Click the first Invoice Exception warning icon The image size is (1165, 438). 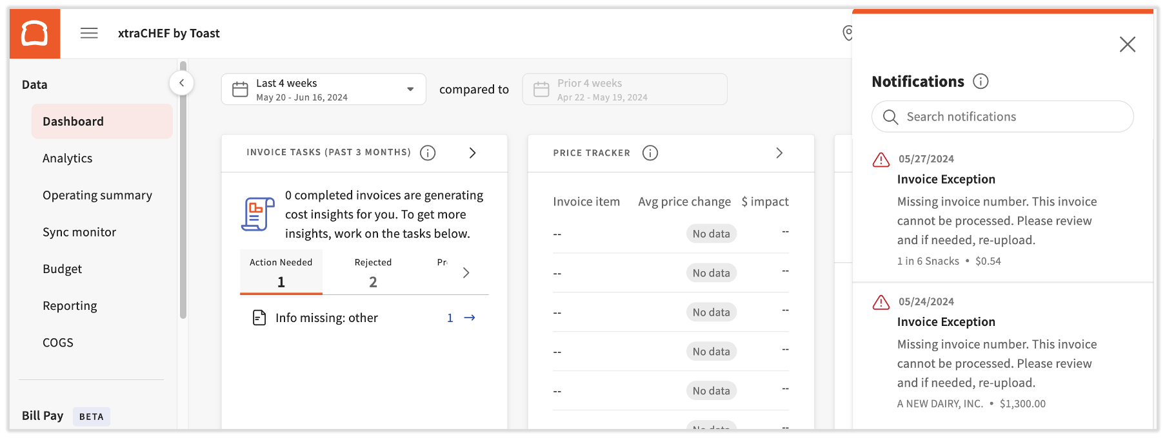881,160
